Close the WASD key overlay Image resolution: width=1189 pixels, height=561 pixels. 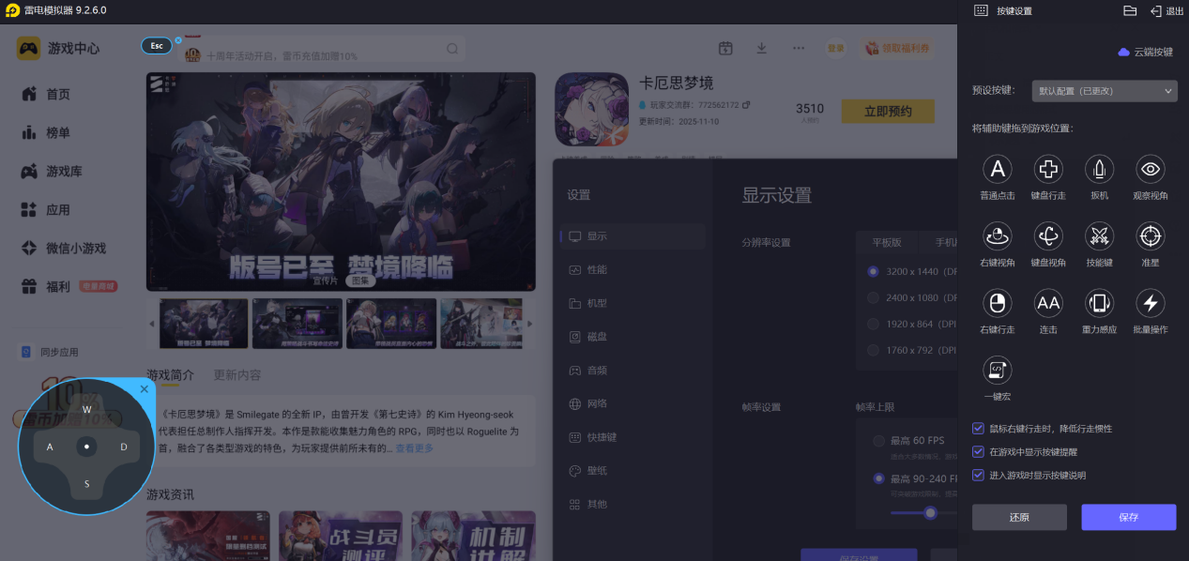click(145, 388)
